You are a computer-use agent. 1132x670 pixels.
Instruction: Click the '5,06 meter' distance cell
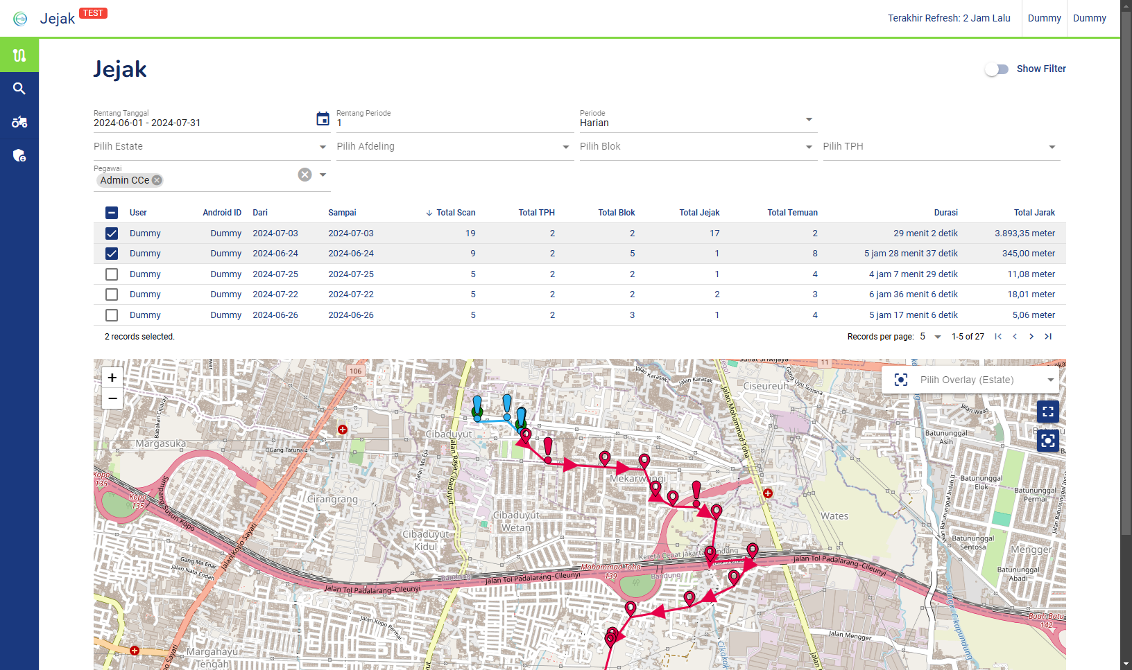1034,315
